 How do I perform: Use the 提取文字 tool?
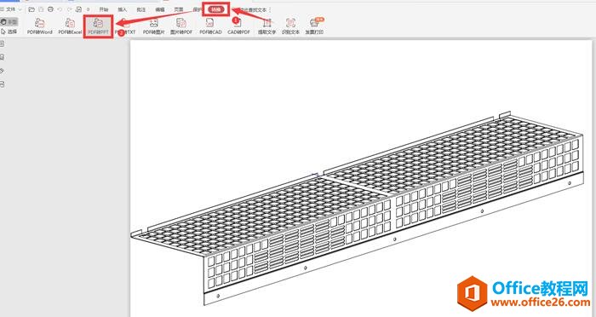point(267,26)
